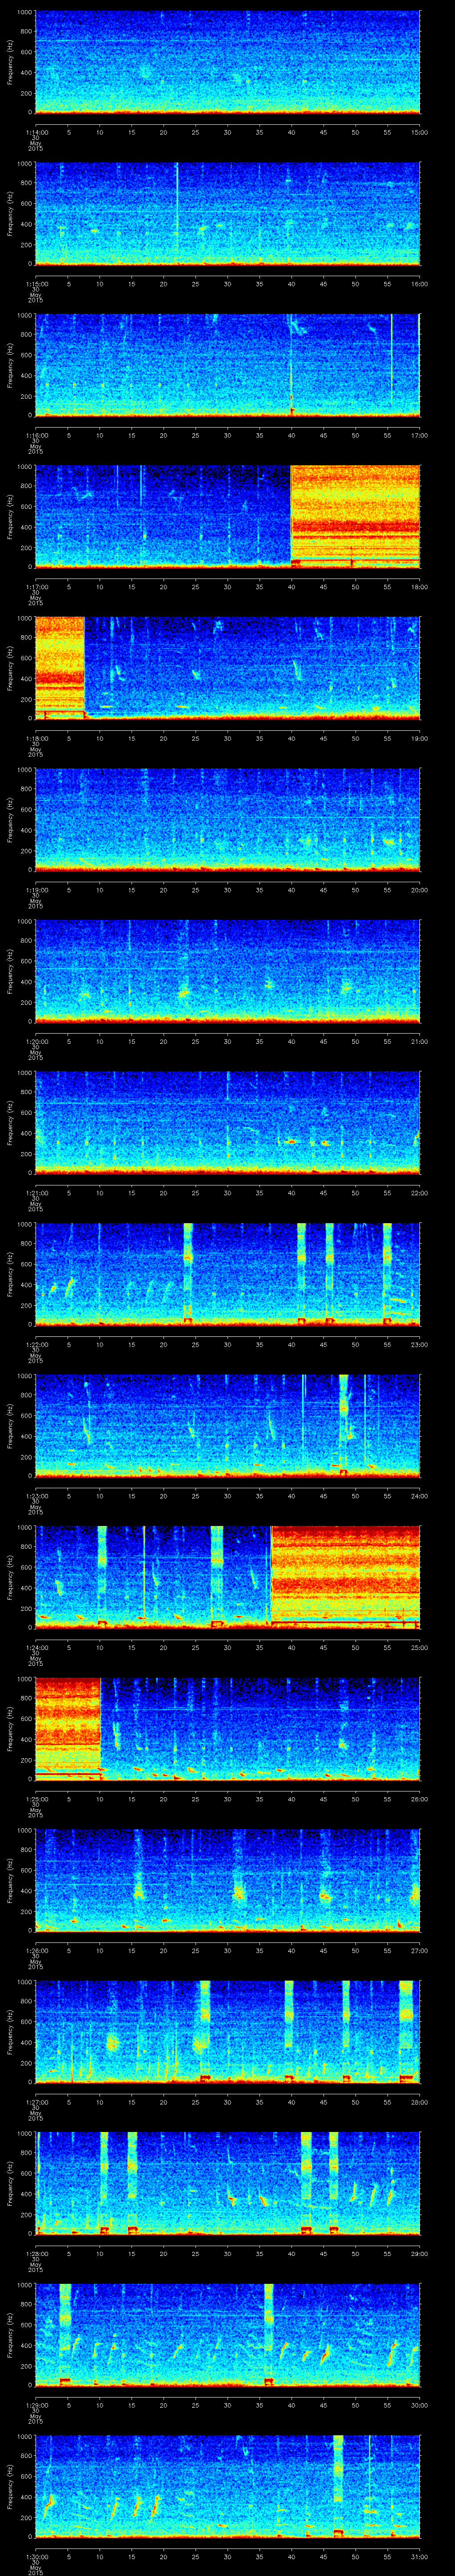455x2576 pixels.
Task: Click the '1:22:00' time axis label
Action: tap(36, 1344)
